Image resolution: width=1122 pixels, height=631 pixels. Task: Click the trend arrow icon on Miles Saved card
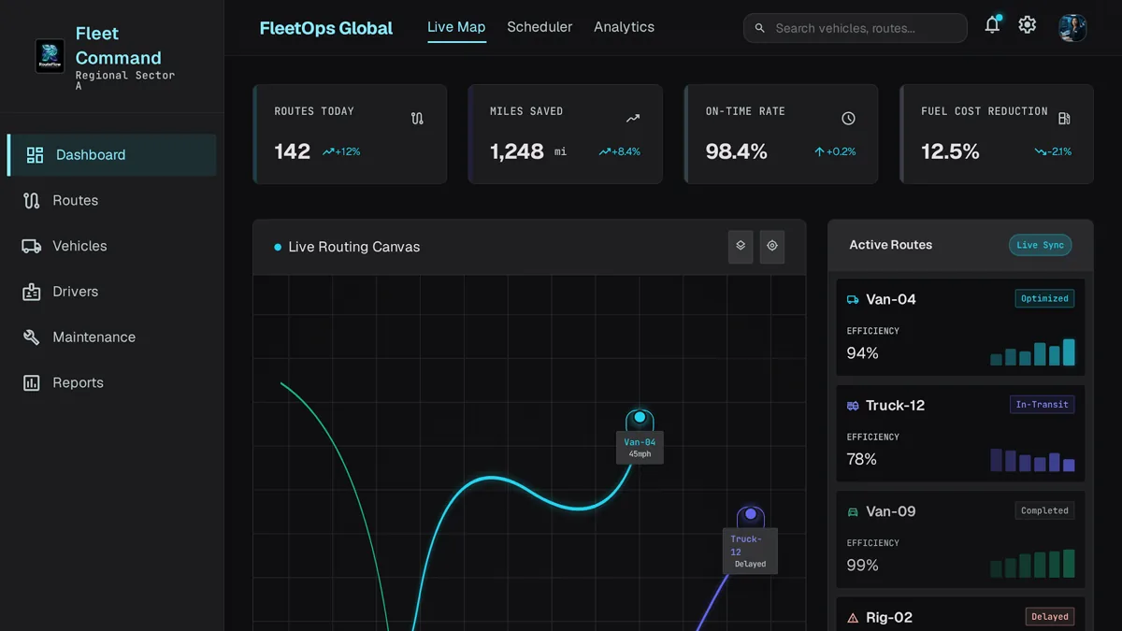(x=633, y=119)
